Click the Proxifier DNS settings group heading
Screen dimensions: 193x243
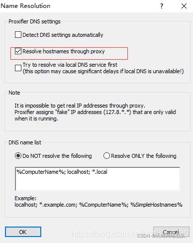pos(34,21)
